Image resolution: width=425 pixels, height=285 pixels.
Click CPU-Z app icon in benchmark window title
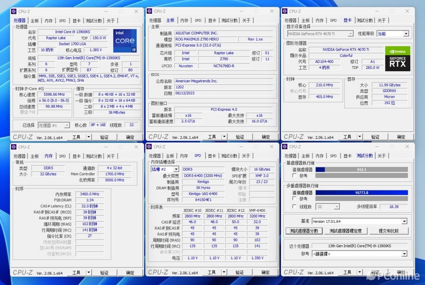click(285, 146)
